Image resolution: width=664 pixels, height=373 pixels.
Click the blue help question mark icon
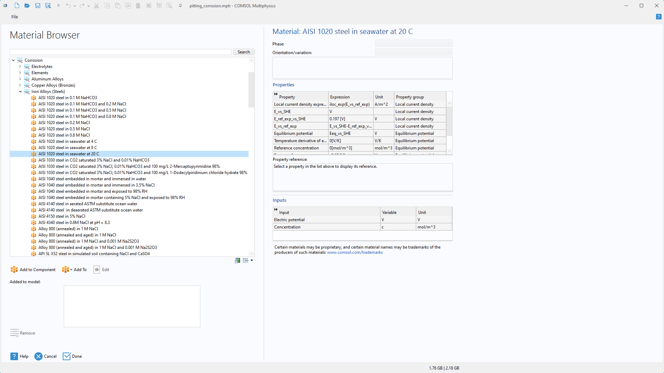coord(658,17)
